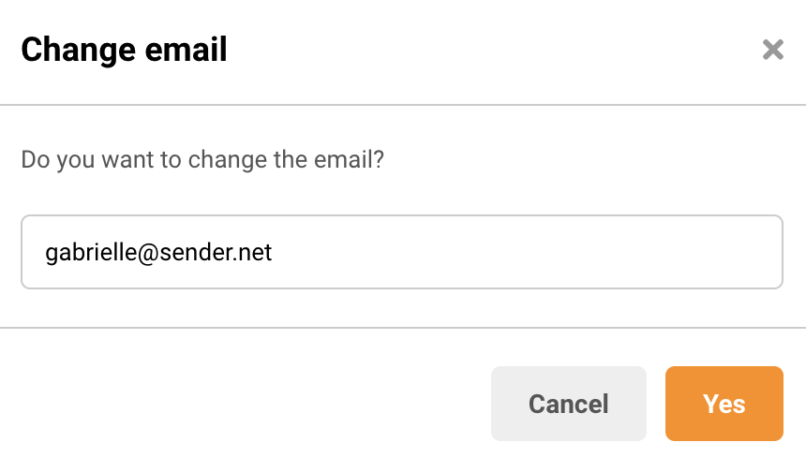
Task: Click empty space inside the email field
Action: [562, 252]
